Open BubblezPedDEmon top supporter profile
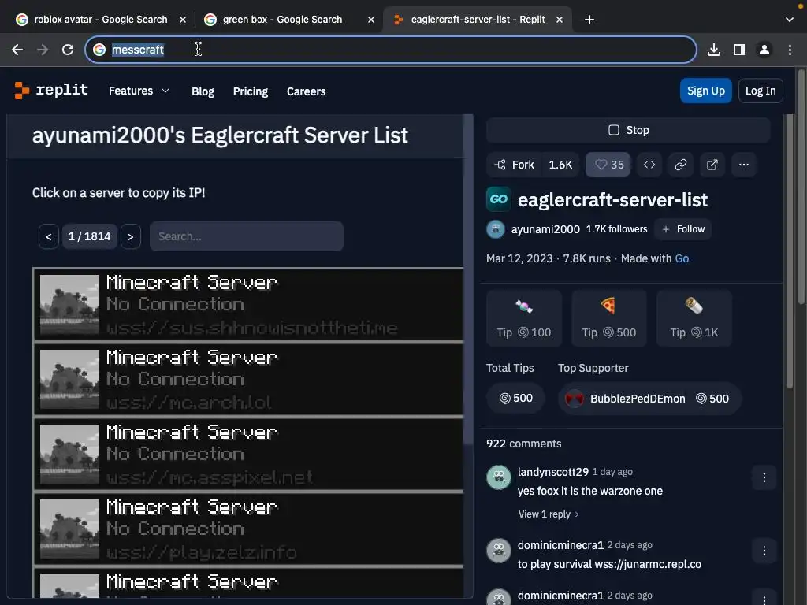 tap(649, 398)
